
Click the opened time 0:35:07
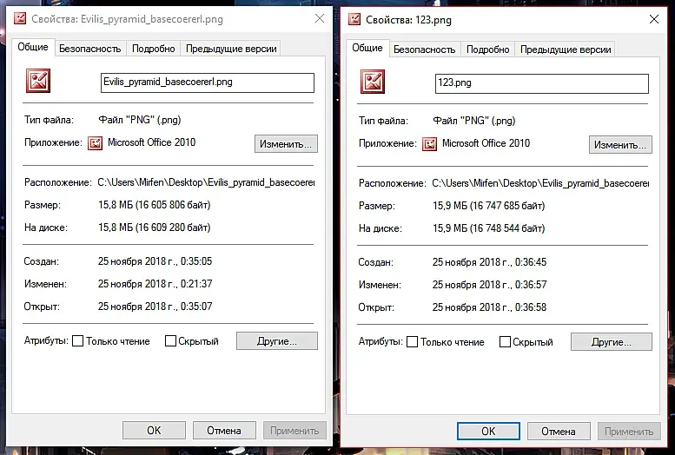(196, 306)
